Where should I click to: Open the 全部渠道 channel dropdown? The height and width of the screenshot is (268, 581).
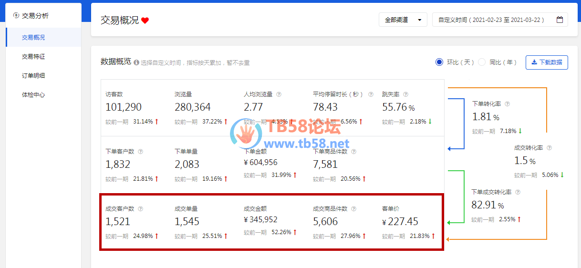[403, 20]
